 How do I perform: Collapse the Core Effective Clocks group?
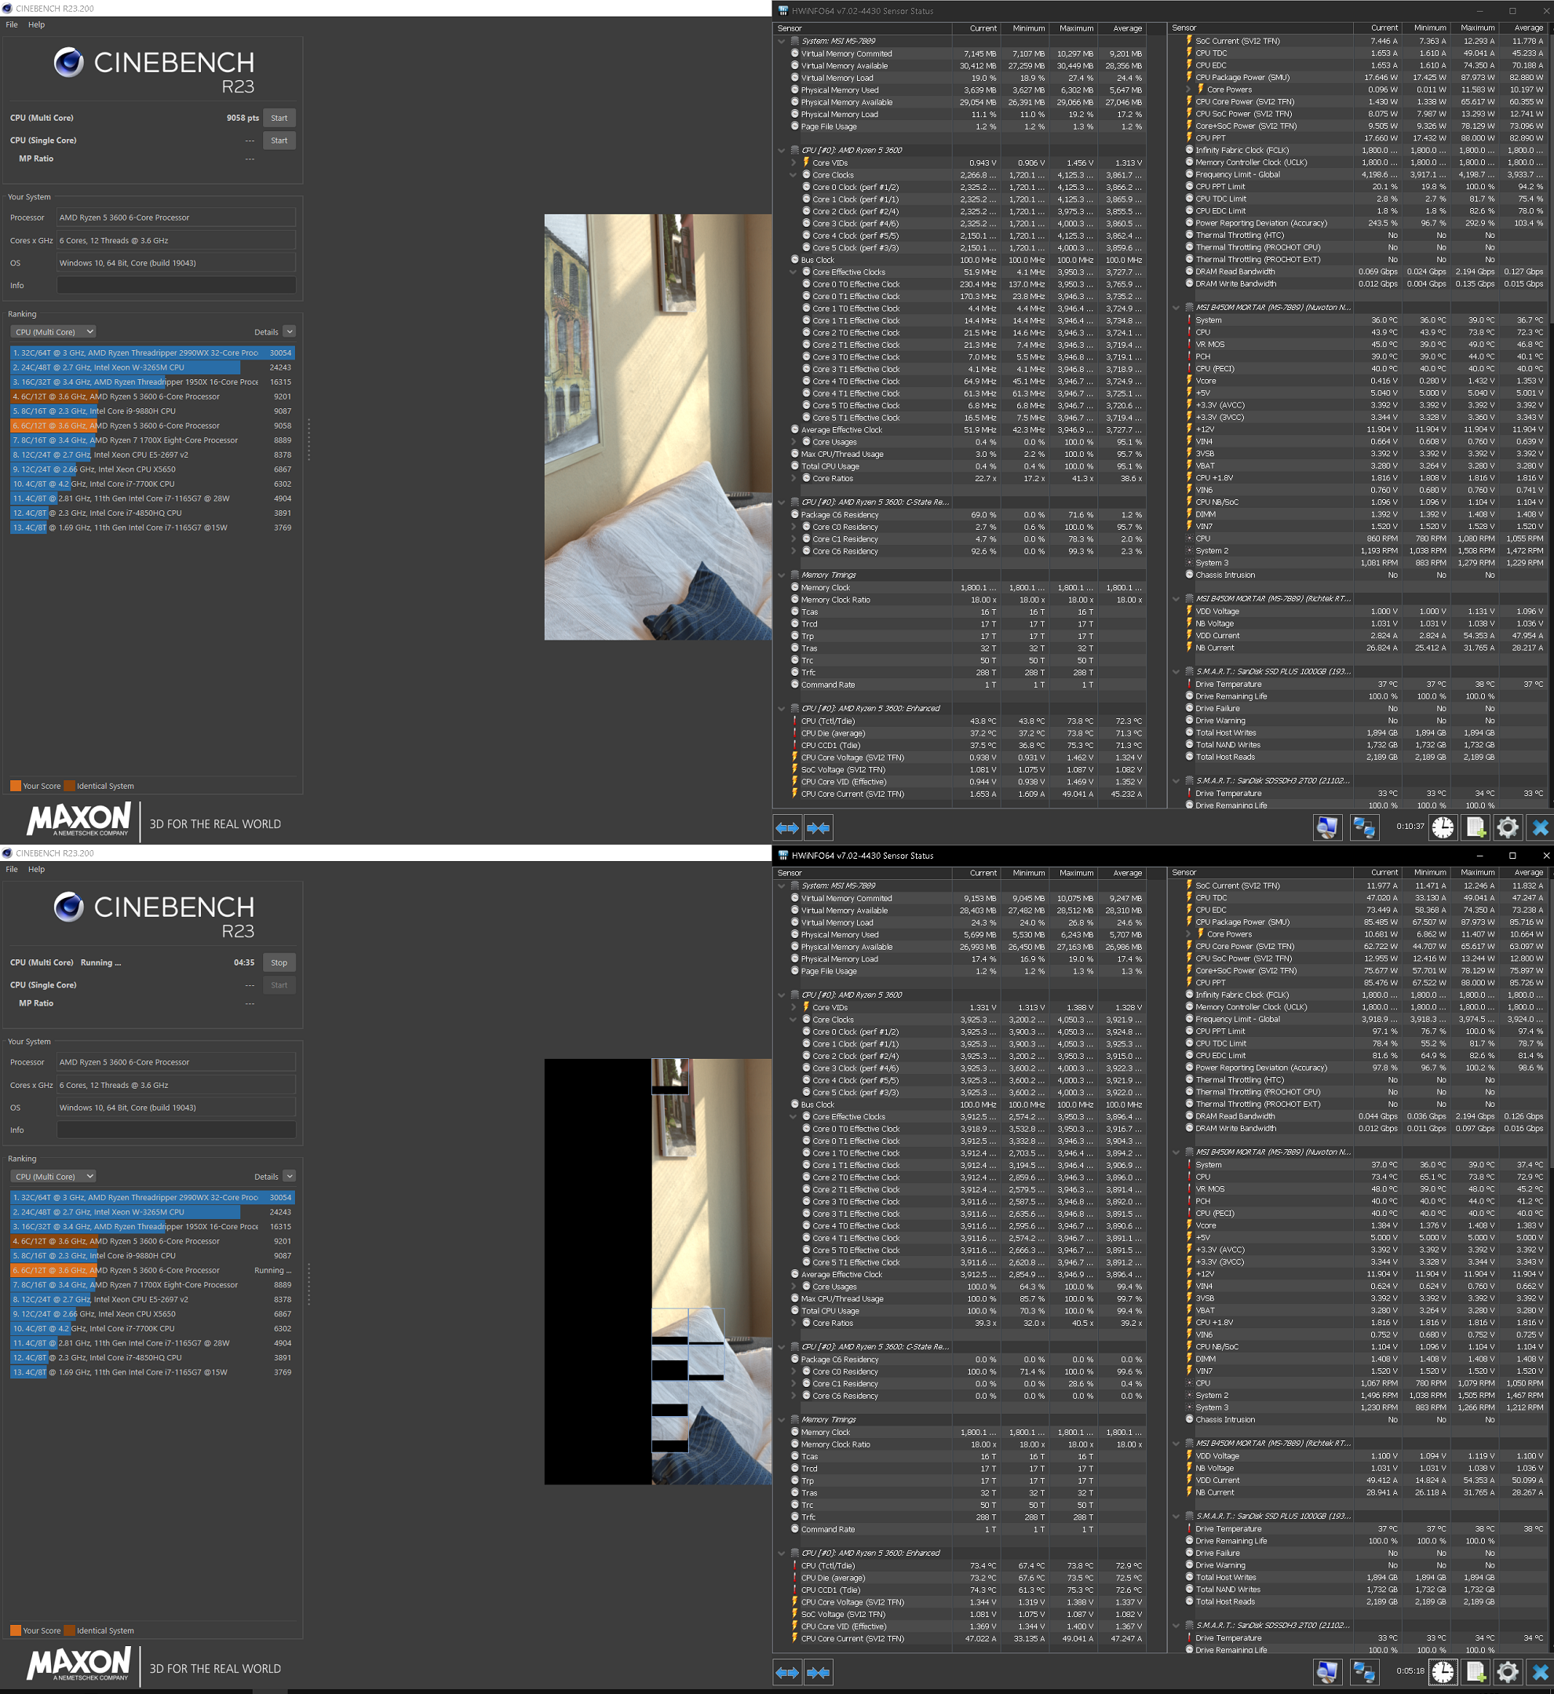coord(791,272)
